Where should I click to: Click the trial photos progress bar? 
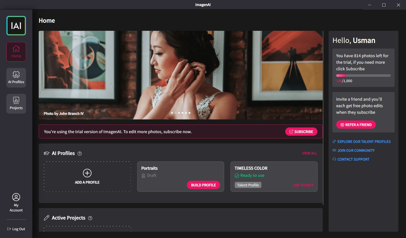coord(363,76)
